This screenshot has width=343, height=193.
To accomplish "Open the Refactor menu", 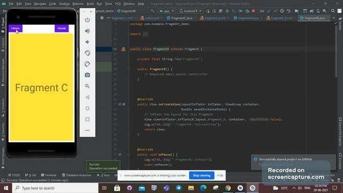I will [x=78, y=4].
